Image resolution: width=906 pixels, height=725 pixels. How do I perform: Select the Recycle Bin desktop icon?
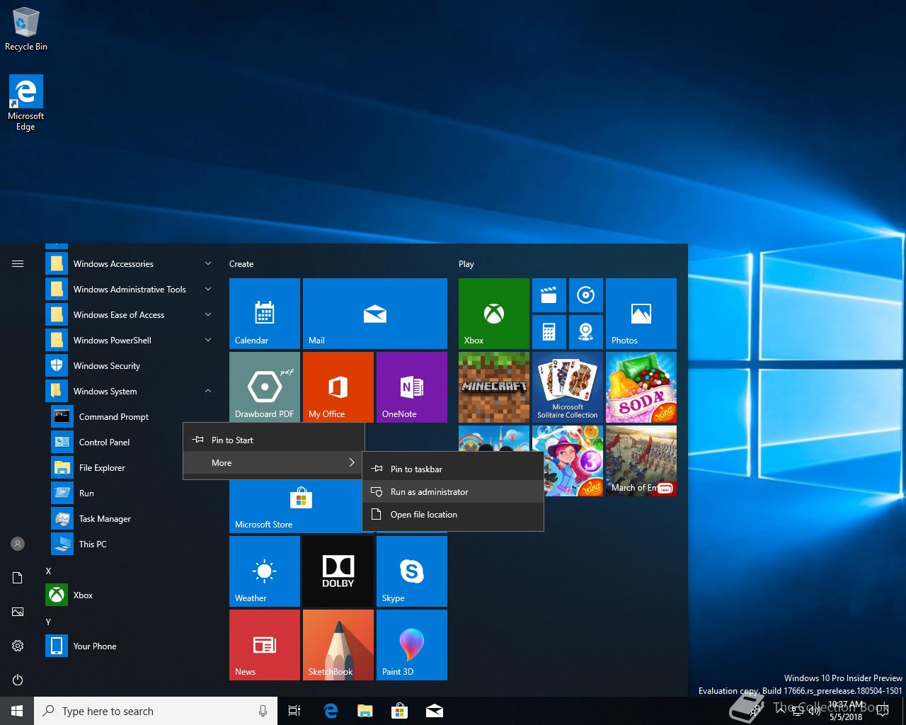pos(26,29)
